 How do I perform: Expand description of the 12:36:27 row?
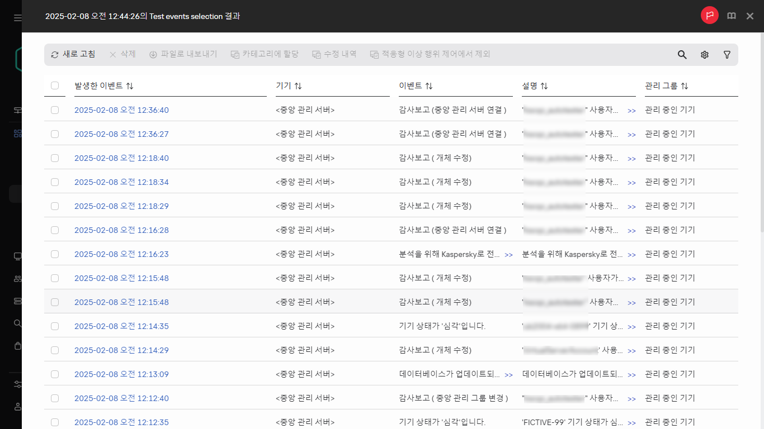click(x=631, y=135)
